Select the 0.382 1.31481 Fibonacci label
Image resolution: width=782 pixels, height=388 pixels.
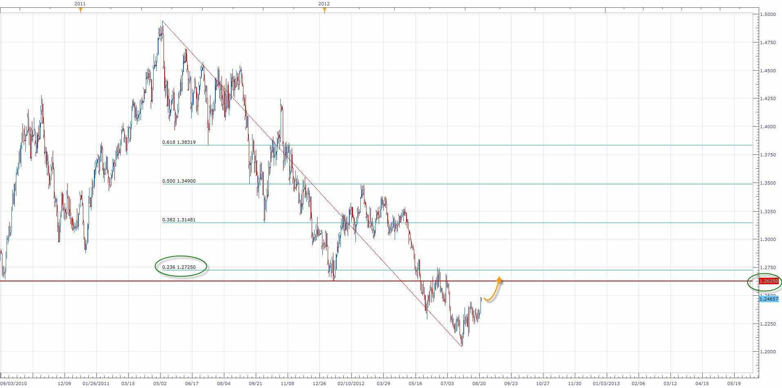[179, 220]
